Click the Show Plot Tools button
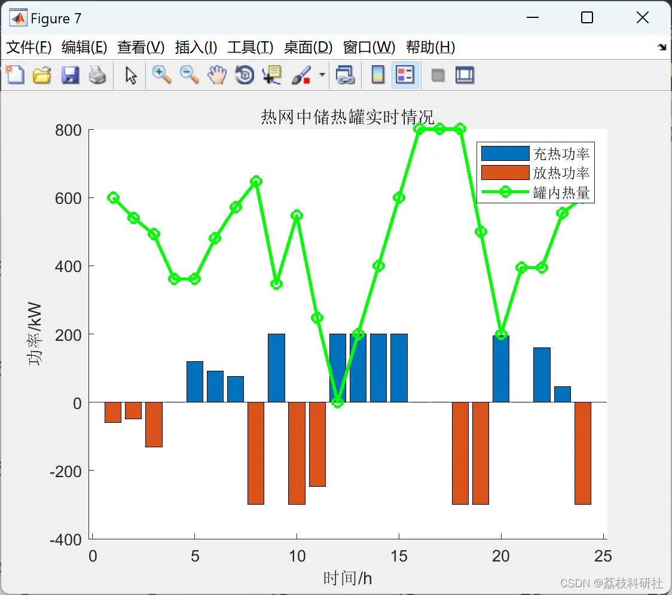This screenshot has width=672, height=595. click(x=465, y=75)
